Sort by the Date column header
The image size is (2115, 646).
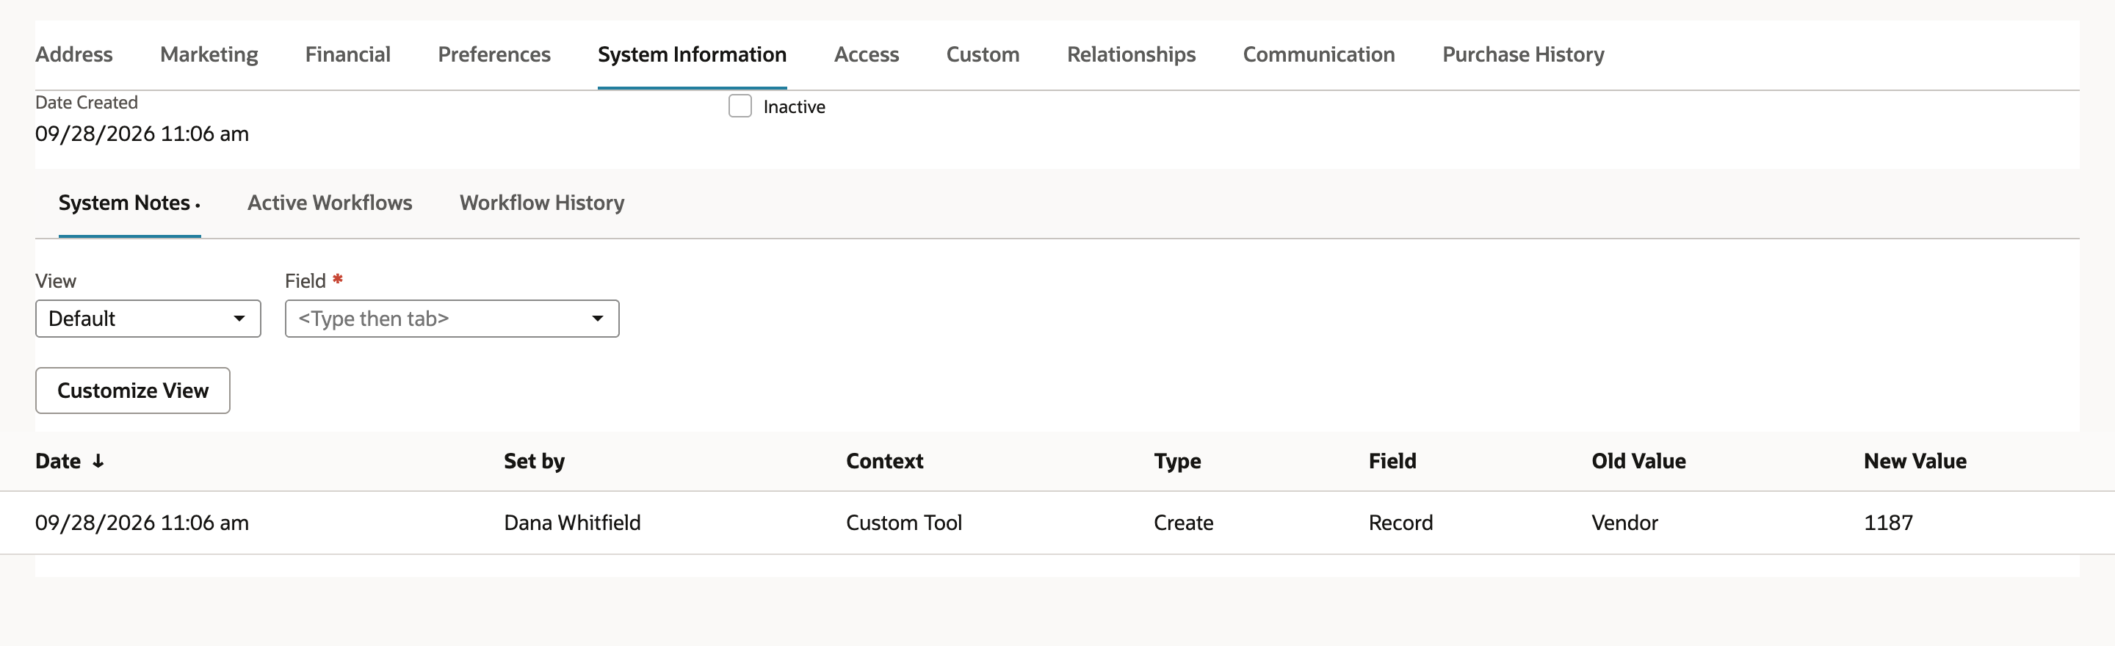pyautogui.click(x=57, y=461)
